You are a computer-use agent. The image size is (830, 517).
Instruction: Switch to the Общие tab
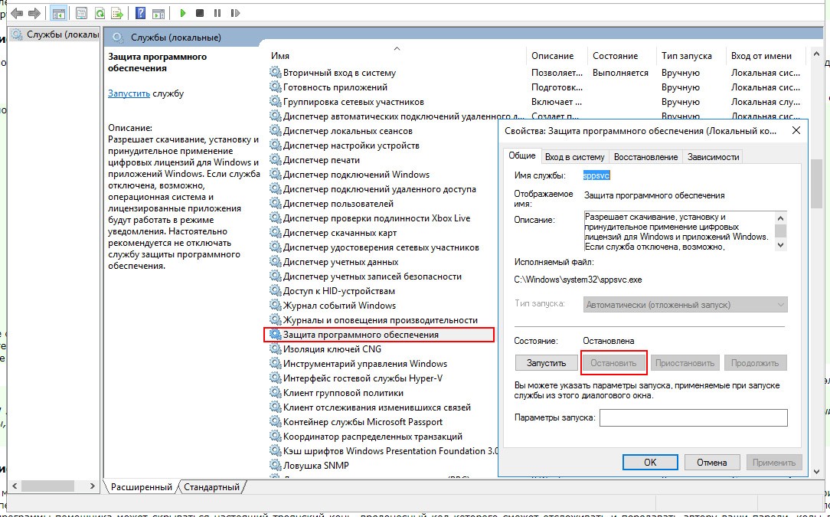tap(522, 155)
